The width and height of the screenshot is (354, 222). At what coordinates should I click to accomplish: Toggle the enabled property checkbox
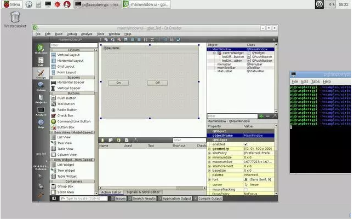coord(245,144)
